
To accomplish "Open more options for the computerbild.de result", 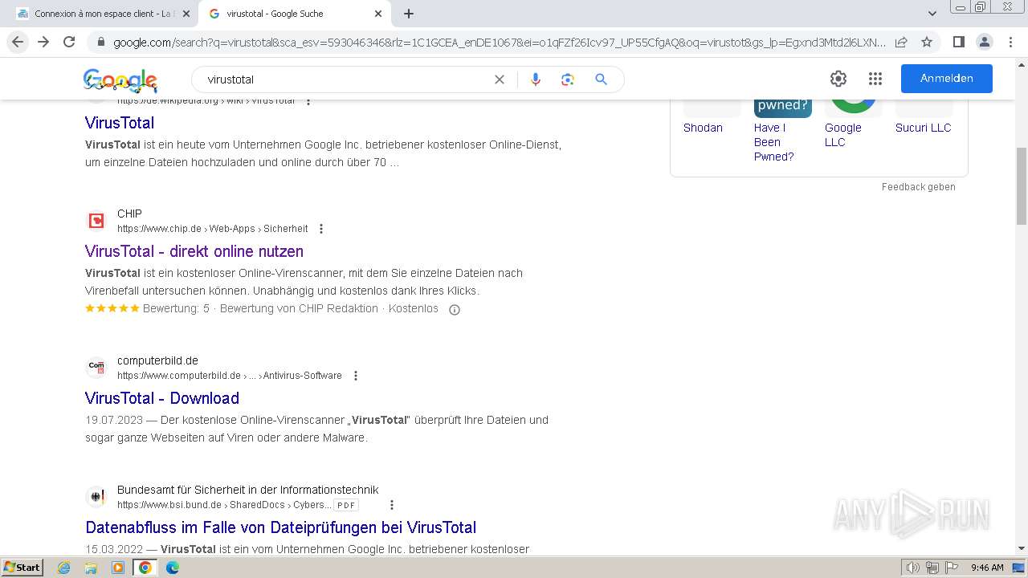I will click(x=356, y=376).
